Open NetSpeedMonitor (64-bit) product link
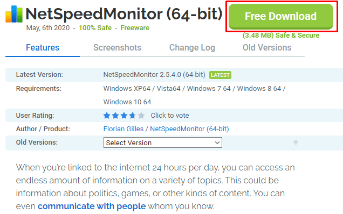 tap(189, 129)
